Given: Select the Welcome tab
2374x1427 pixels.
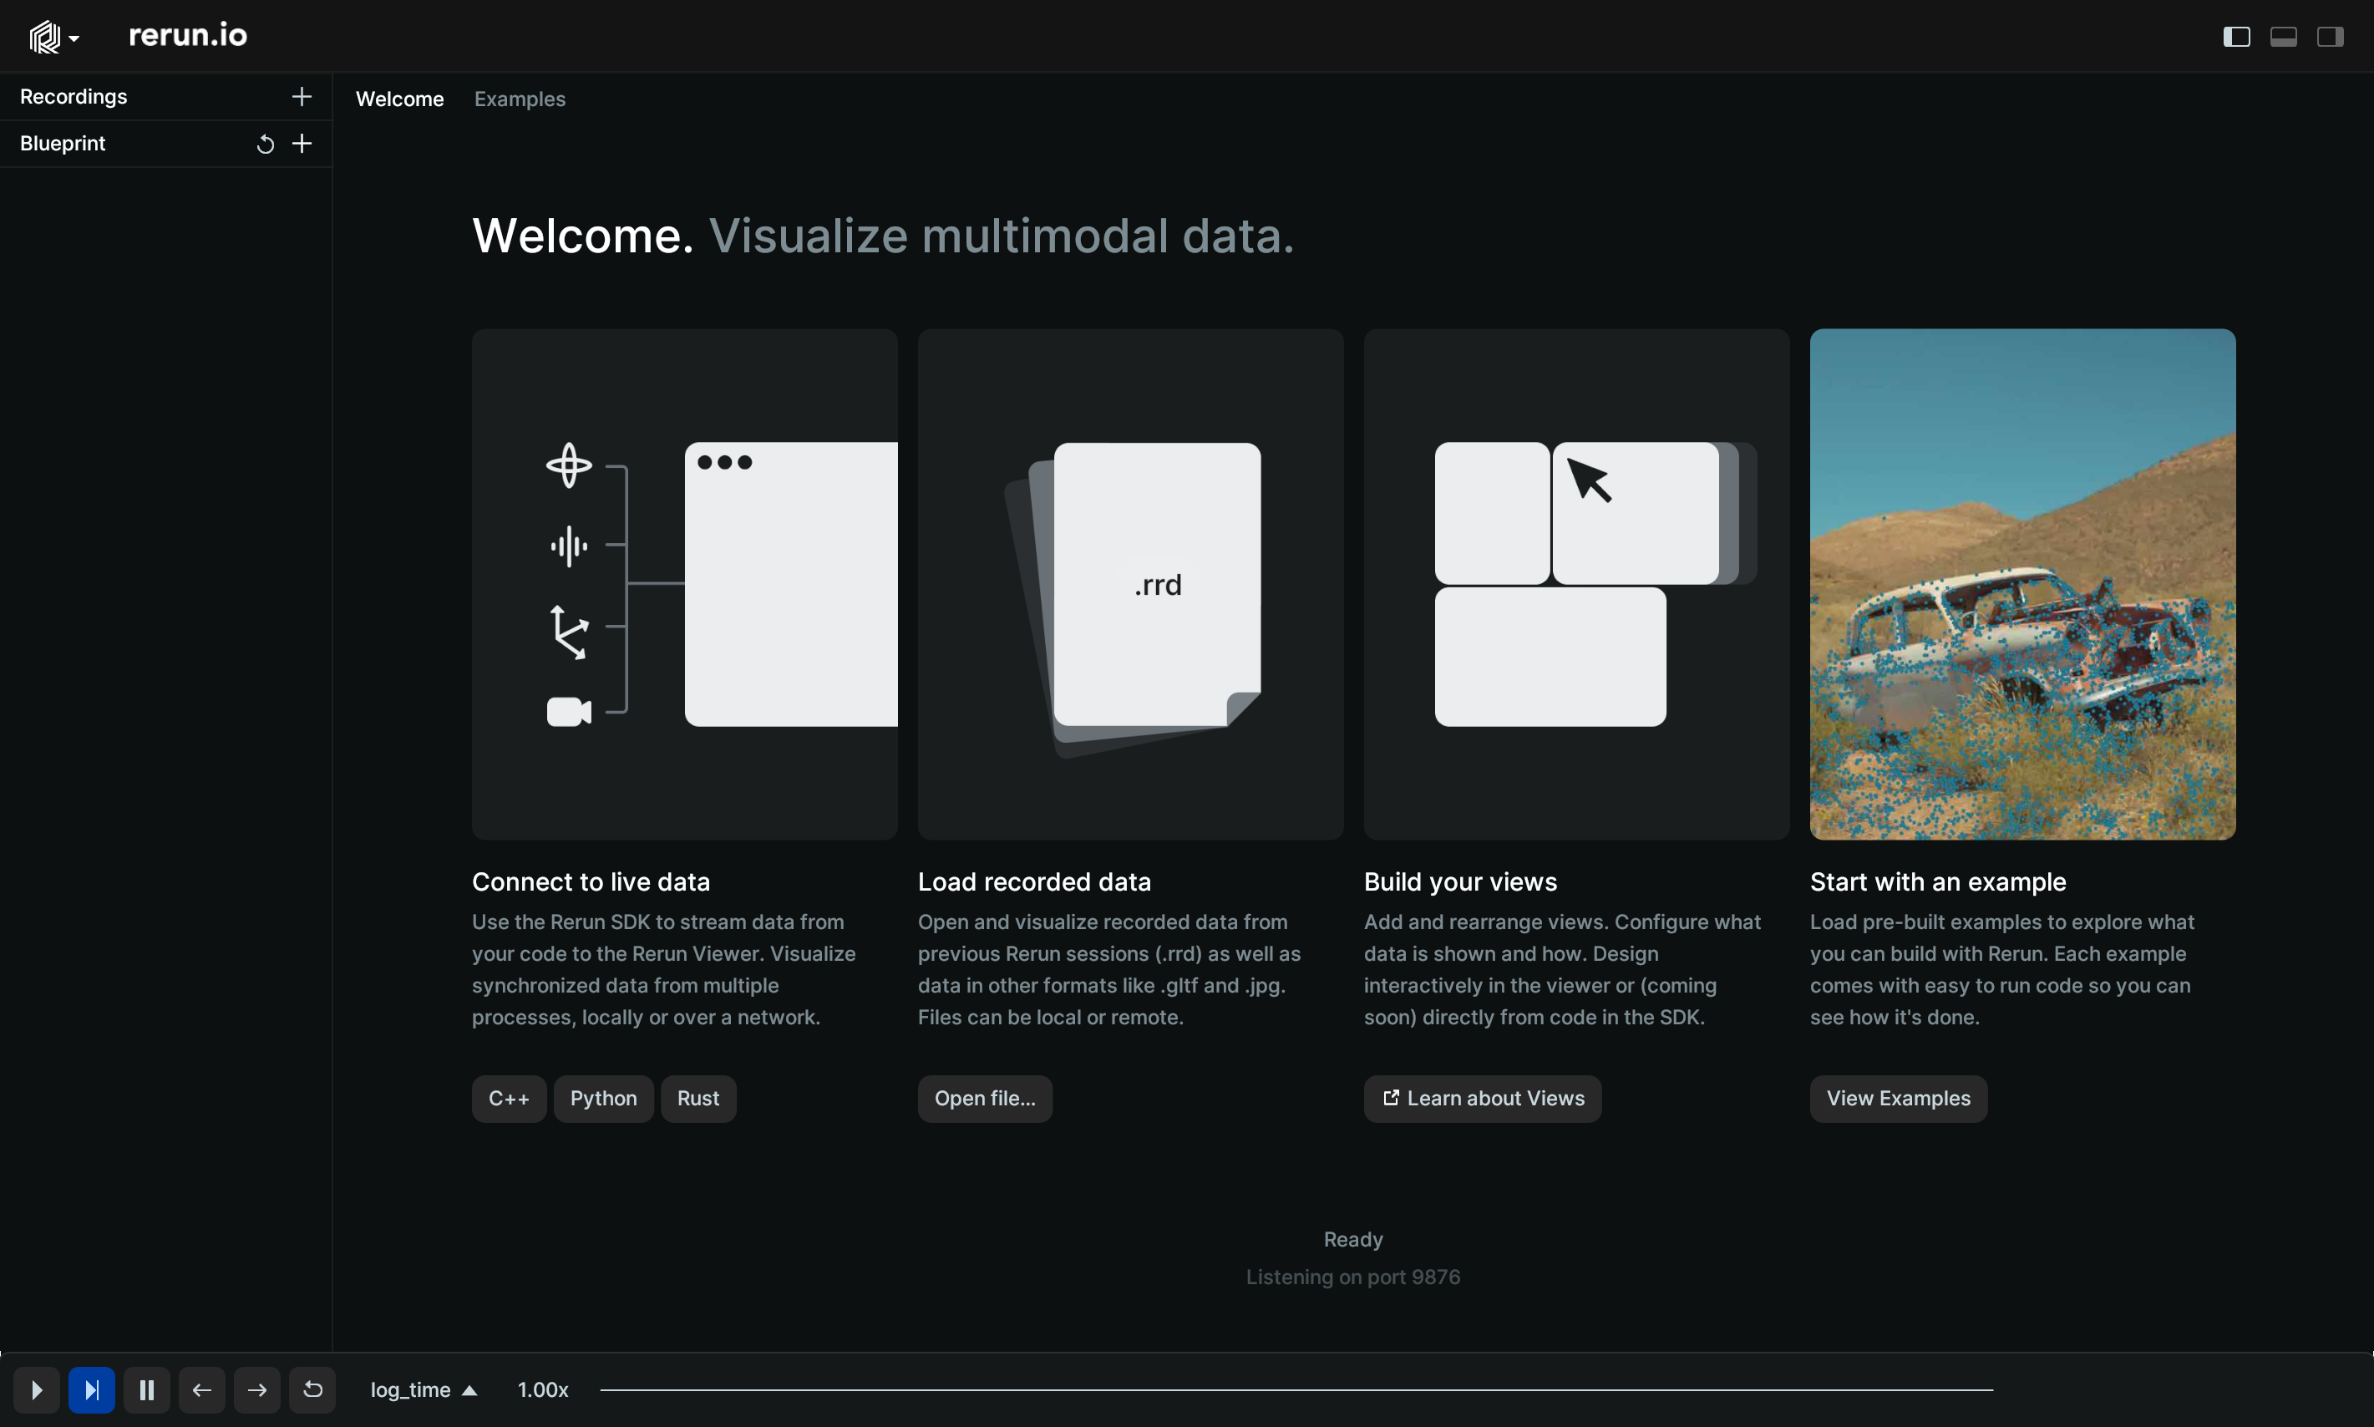Looking at the screenshot, I should (400, 99).
